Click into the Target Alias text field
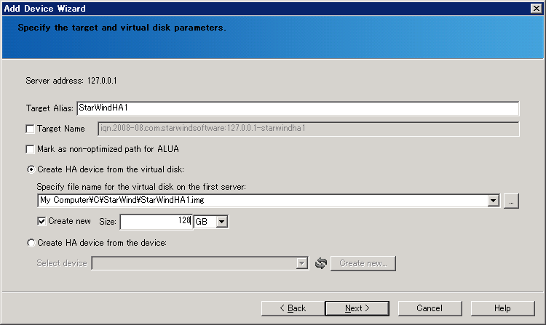This screenshot has width=546, height=325. 298,108
